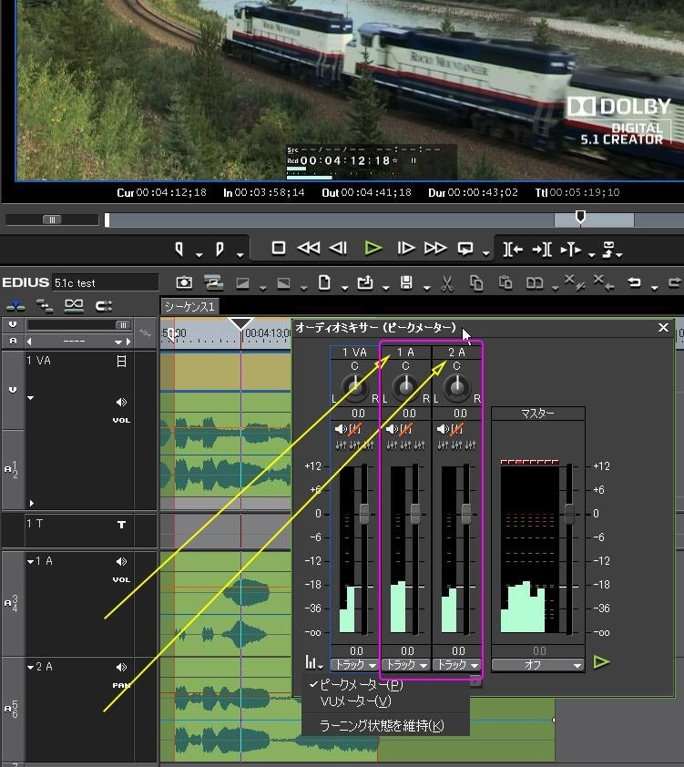Open the dropdown beside Set In icon
Image resolution: width=684 pixels, height=767 pixels.
coord(199,254)
